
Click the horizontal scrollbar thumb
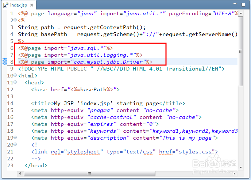click(89, 173)
